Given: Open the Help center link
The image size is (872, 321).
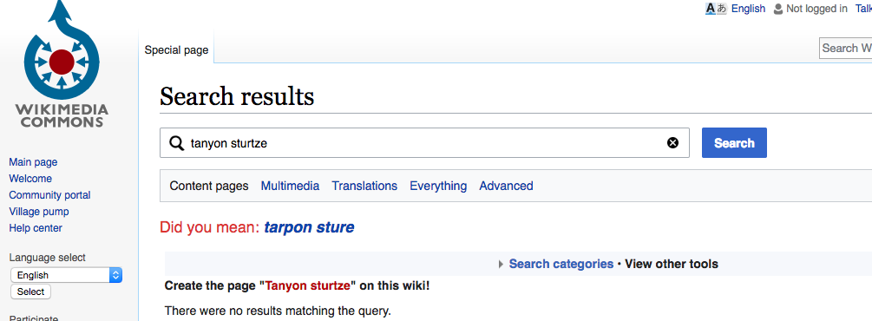Looking at the screenshot, I should tap(36, 228).
